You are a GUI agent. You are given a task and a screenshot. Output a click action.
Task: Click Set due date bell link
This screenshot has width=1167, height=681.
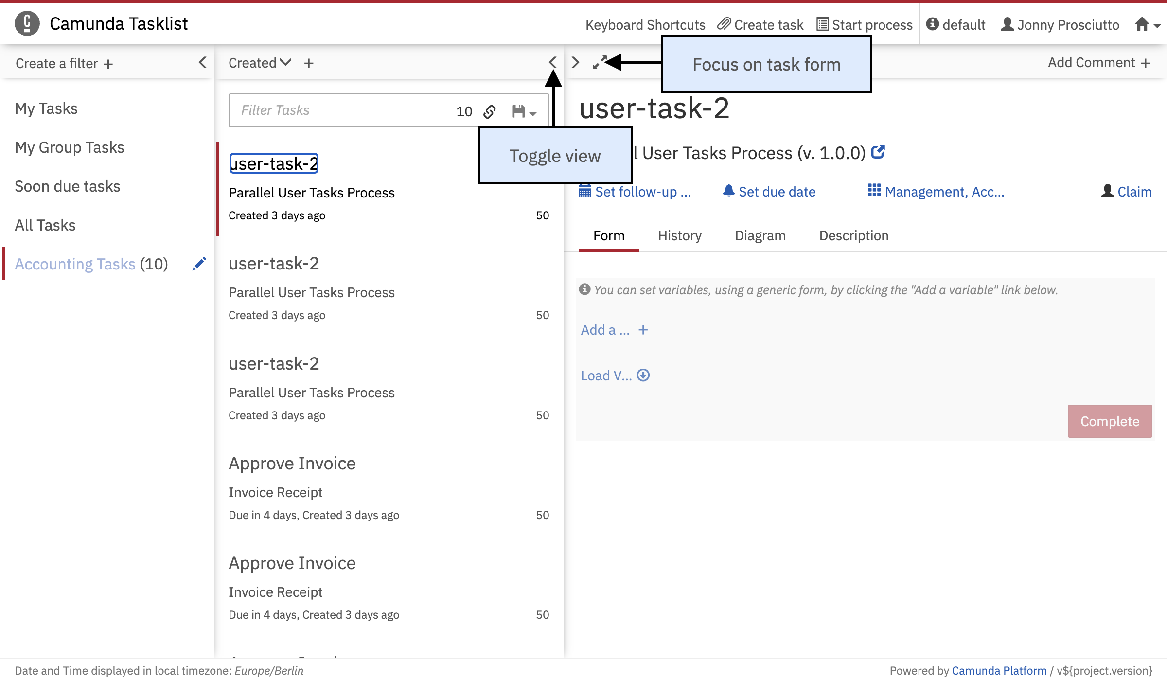769,192
